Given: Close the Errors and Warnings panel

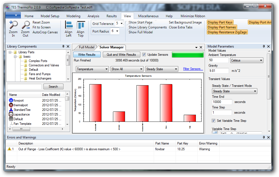Looking at the screenshot, I should pos(269,137).
